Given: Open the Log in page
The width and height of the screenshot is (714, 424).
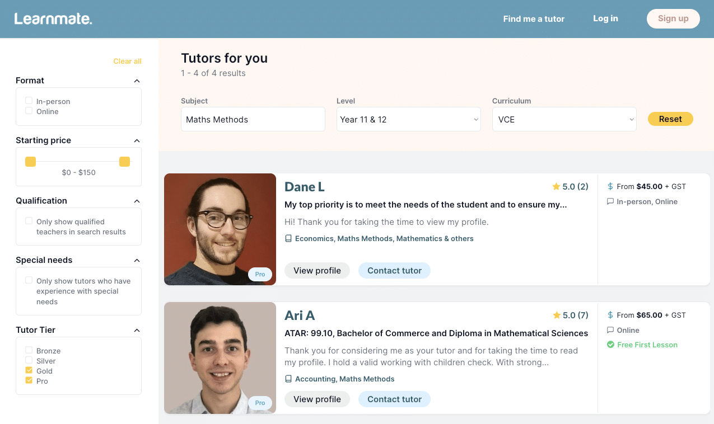Looking at the screenshot, I should coord(605,18).
